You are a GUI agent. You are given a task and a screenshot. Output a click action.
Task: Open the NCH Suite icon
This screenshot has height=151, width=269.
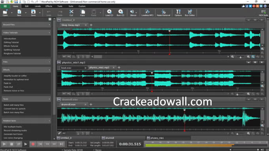[x=263, y=13]
